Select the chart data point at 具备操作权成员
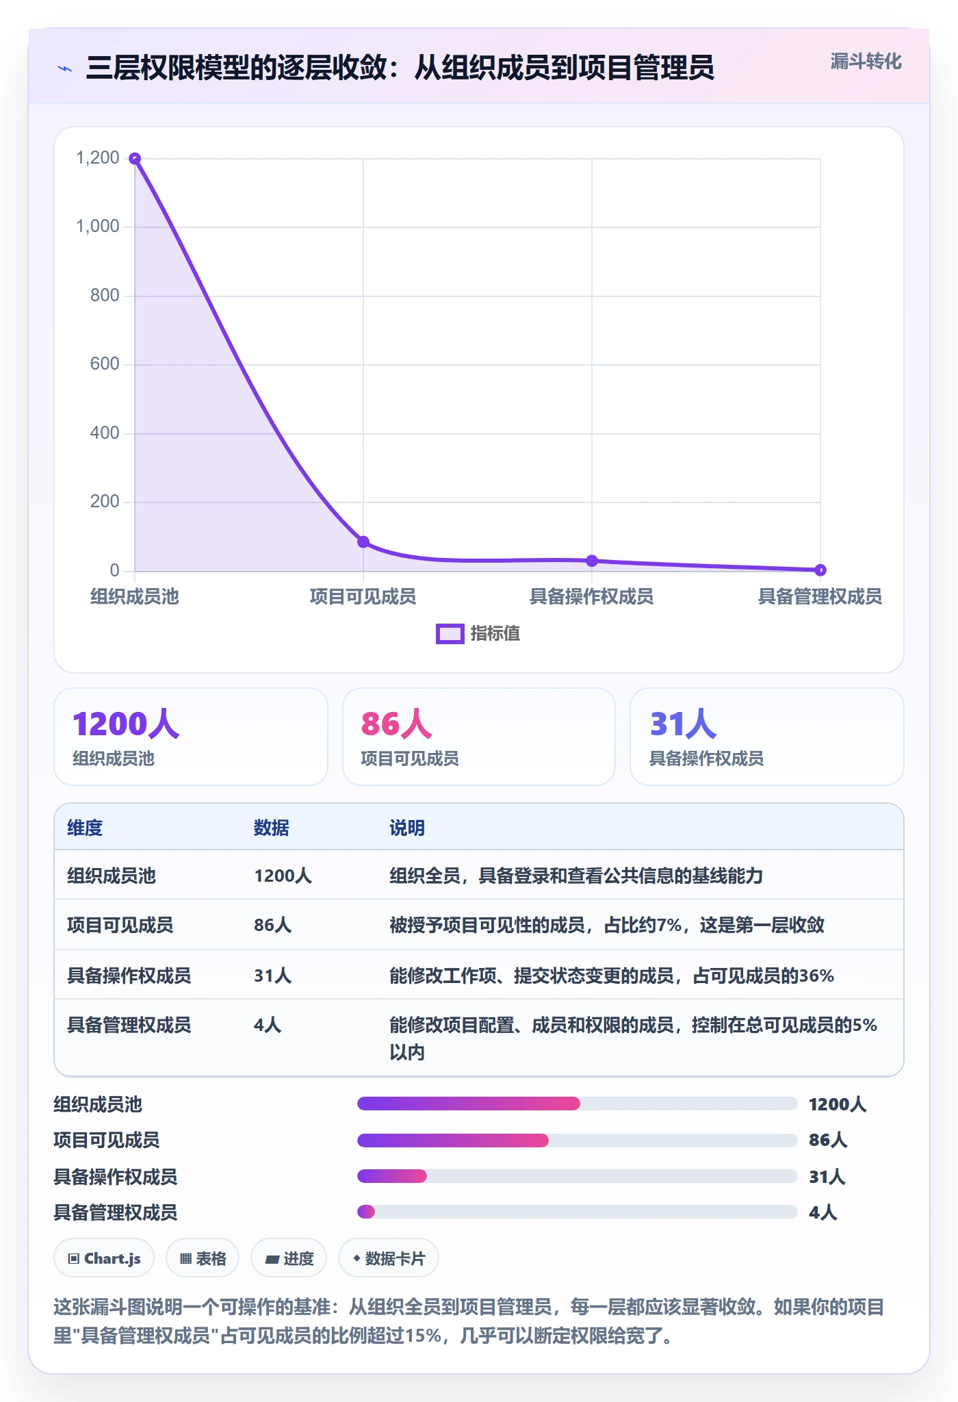 [x=592, y=561]
